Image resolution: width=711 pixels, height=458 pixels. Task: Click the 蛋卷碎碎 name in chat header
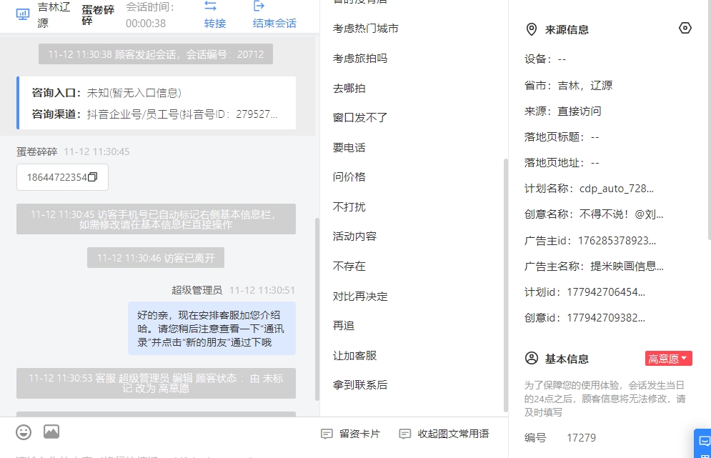(98, 15)
